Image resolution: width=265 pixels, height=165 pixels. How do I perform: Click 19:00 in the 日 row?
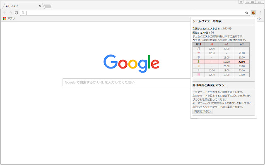(226, 75)
